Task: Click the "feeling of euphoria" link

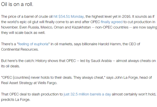Action: tap(34, 44)
